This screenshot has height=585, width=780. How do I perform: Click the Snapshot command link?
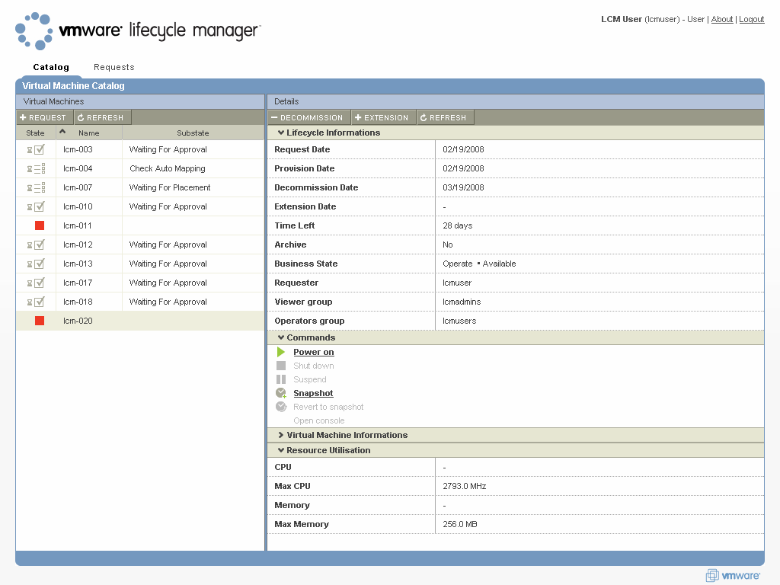(x=313, y=393)
